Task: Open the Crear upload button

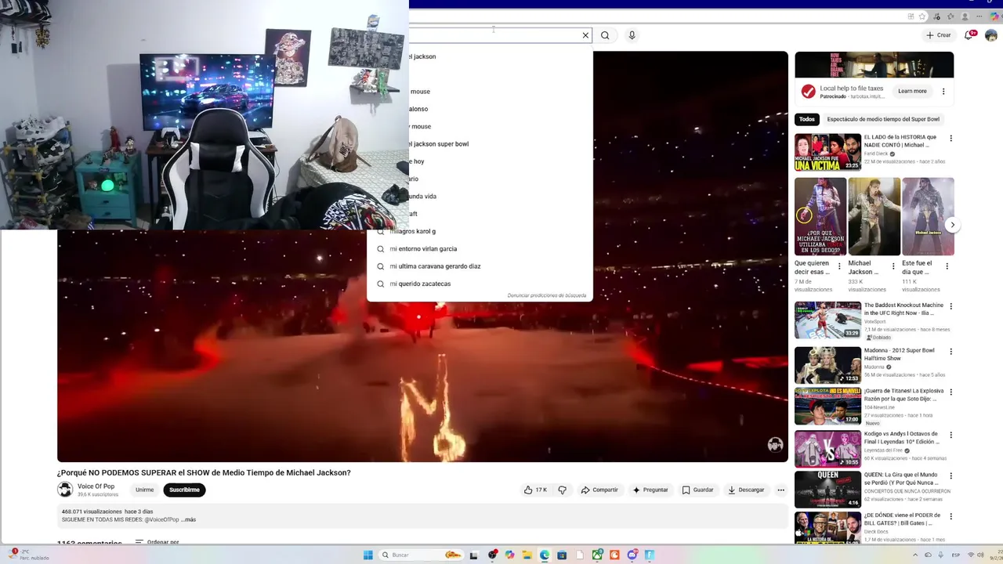Action: point(938,35)
